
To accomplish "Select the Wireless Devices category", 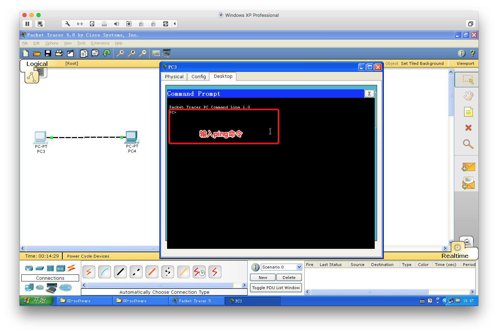I will pos(61,268).
